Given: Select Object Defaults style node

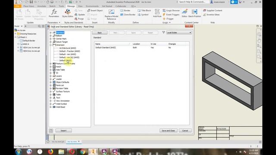Looking at the screenshot, I should tap(63, 82).
